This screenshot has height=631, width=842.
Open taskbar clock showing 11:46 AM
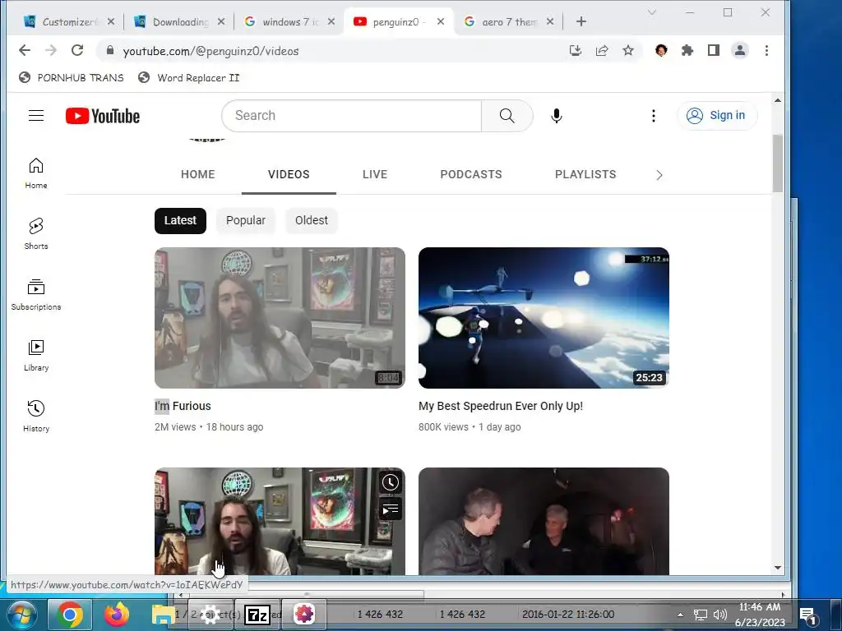click(x=760, y=615)
